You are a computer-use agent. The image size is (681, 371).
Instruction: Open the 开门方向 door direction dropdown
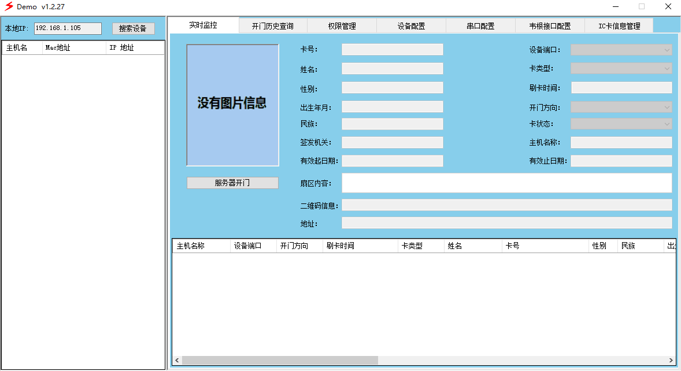coord(621,107)
